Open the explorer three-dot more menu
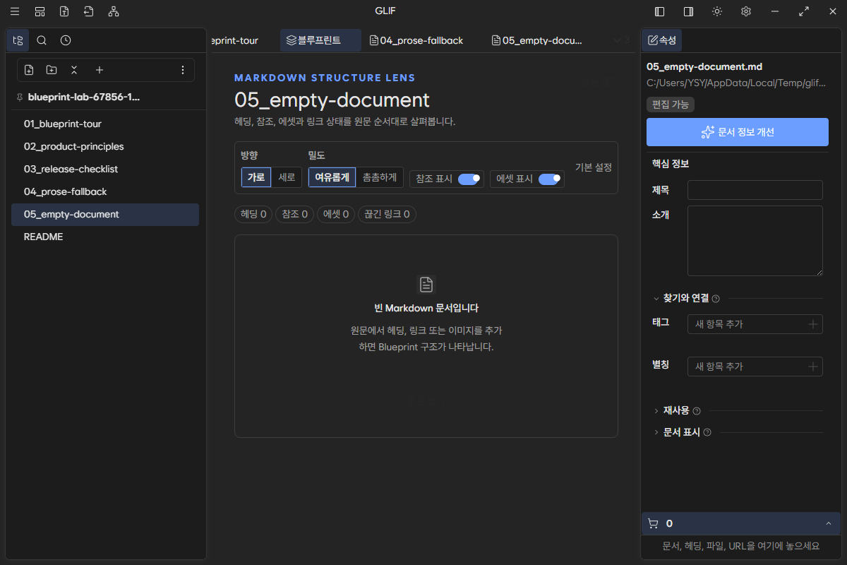 (x=183, y=70)
